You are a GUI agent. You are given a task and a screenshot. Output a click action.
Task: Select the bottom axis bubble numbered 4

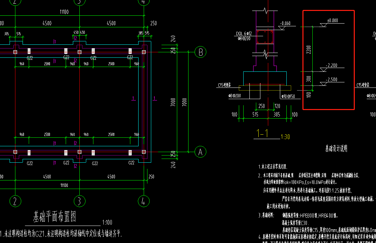pyautogui.click(x=144, y=201)
